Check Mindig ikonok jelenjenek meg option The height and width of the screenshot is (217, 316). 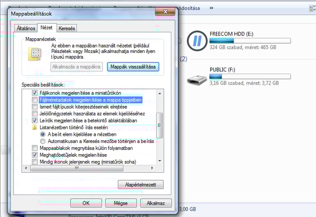click(35, 162)
